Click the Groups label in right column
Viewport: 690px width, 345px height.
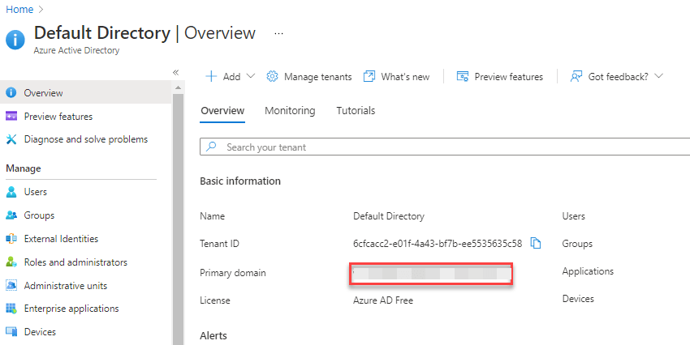tap(577, 244)
